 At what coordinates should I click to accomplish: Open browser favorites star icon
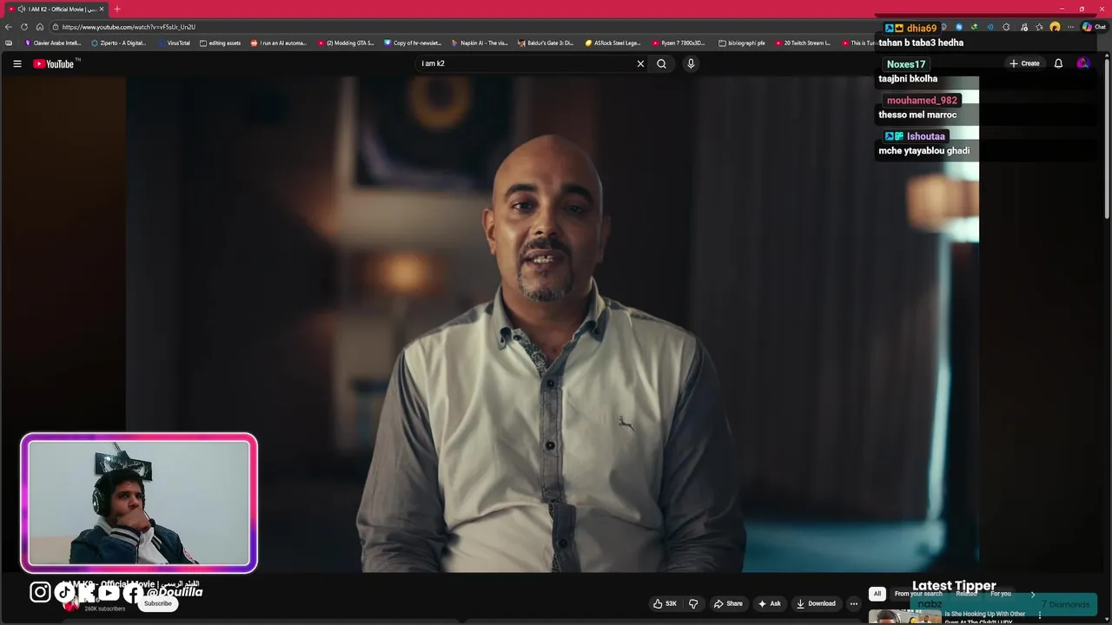coord(1039,27)
